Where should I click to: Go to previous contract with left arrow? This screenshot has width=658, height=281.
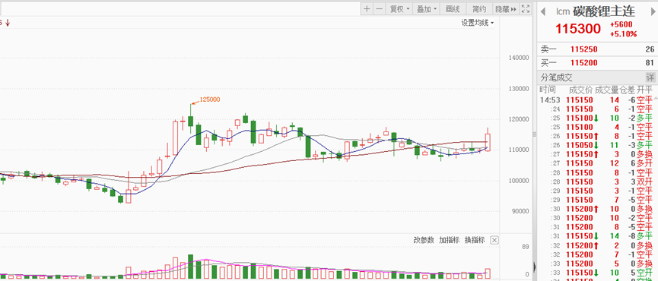(x=542, y=11)
